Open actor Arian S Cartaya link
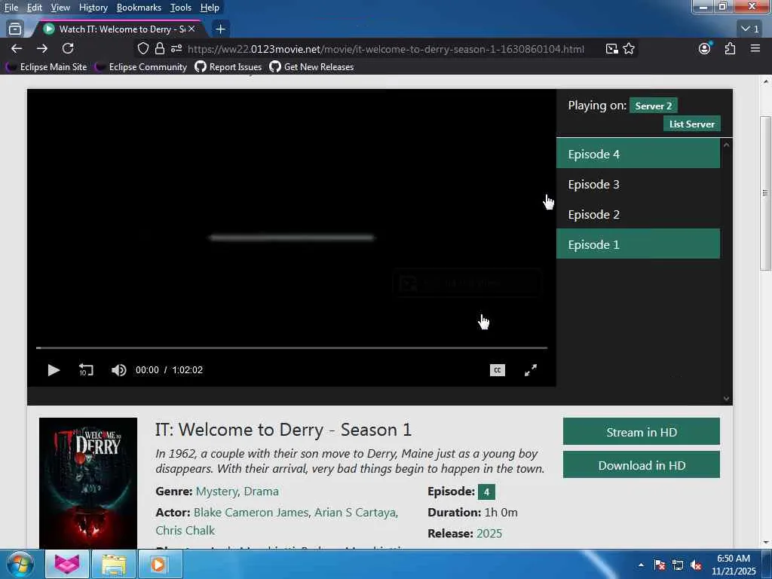This screenshot has width=772, height=579. pyautogui.click(x=355, y=513)
